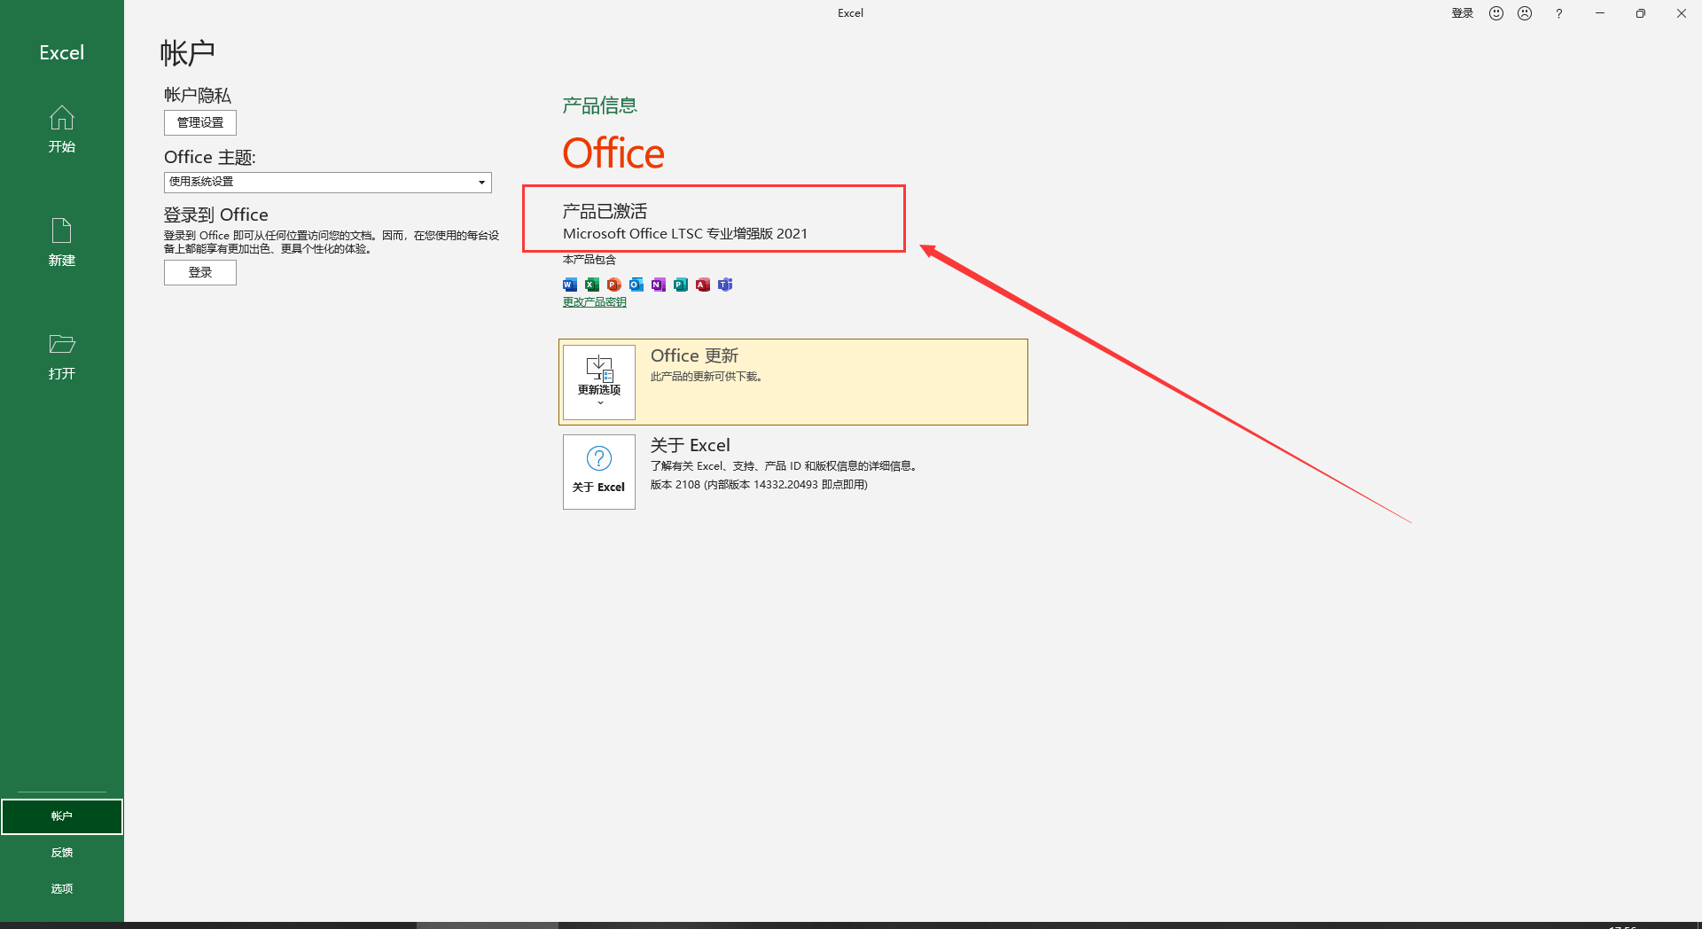Click the 更改产品密钥 link

point(593,301)
